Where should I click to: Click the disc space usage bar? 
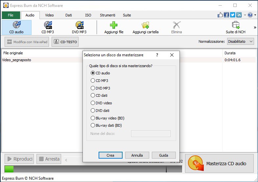coord(93,169)
